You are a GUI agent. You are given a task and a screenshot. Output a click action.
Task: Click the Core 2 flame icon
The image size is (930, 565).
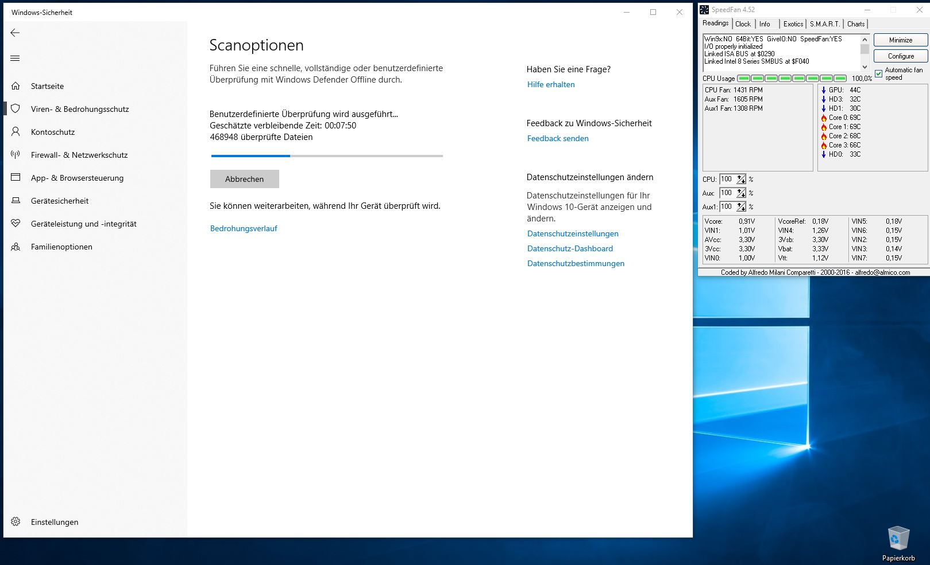click(824, 136)
